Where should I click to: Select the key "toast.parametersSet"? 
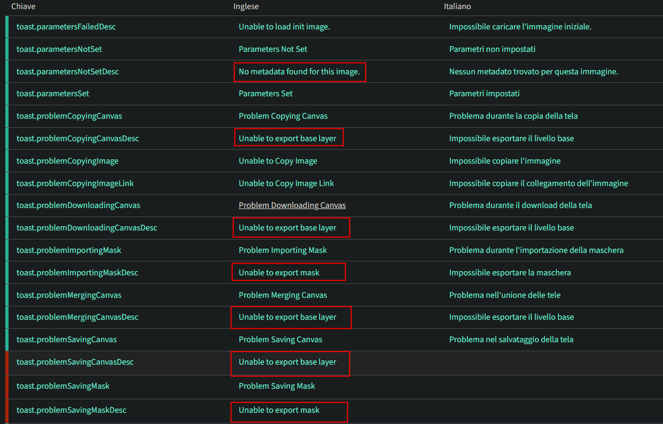click(52, 93)
